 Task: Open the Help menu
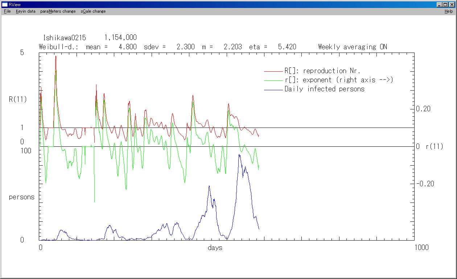coord(449,11)
